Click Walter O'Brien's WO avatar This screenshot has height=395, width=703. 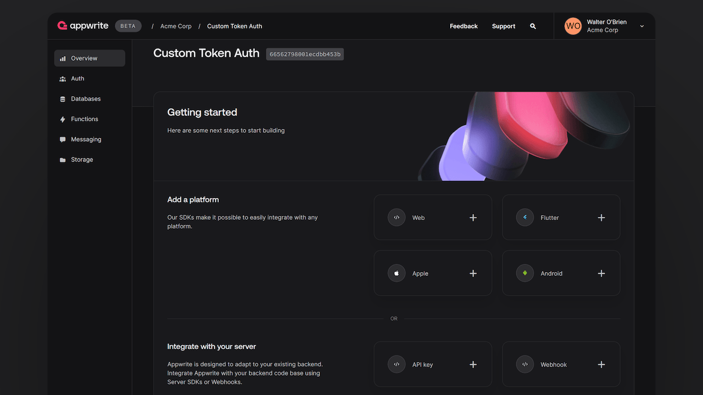coord(573,26)
